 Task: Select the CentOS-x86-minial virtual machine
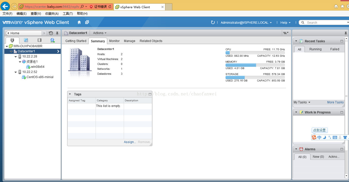(40, 77)
